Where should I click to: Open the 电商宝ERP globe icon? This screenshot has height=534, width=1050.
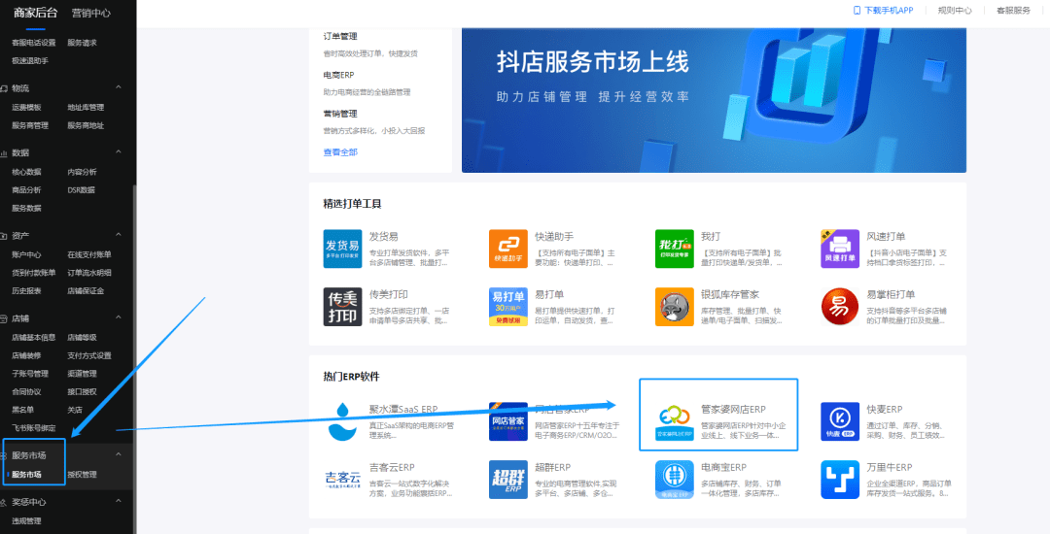point(675,480)
